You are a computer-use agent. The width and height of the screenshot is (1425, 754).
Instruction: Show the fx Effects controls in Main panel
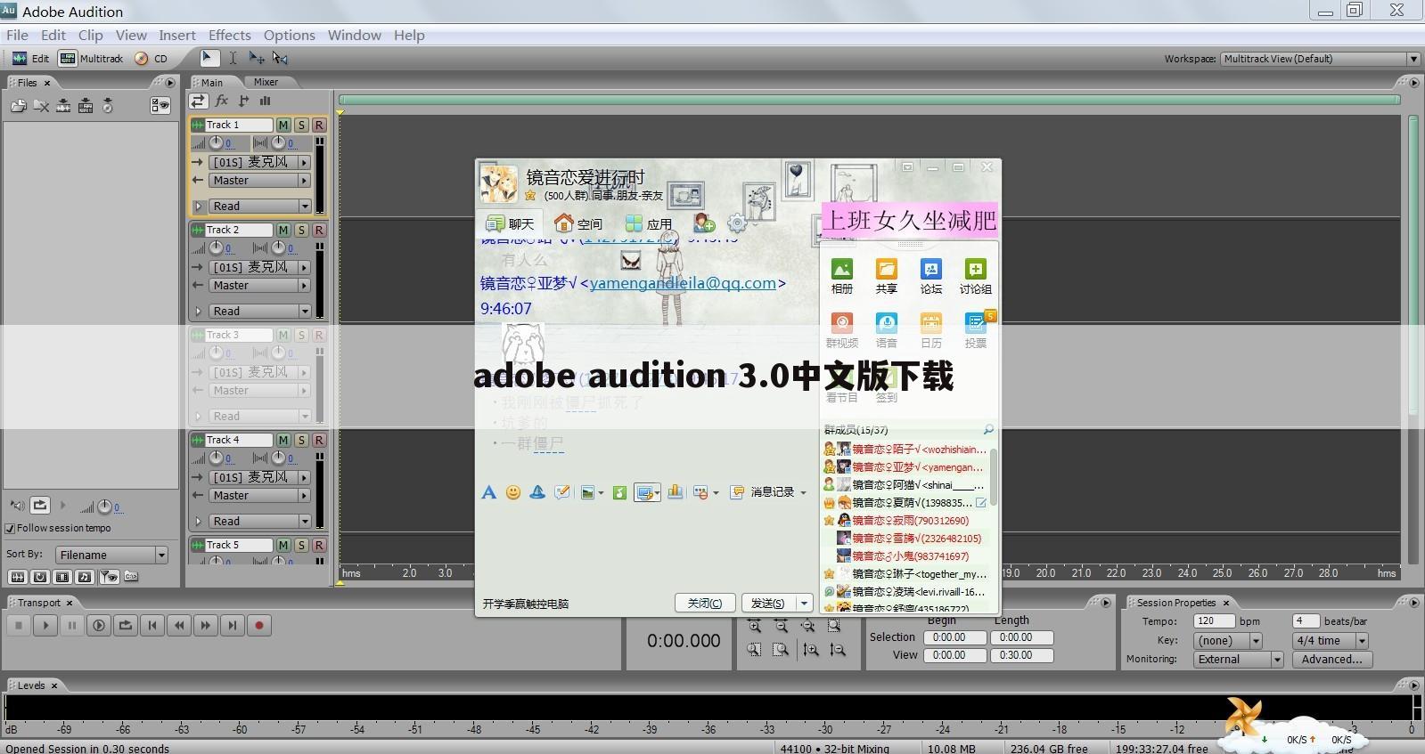(222, 101)
